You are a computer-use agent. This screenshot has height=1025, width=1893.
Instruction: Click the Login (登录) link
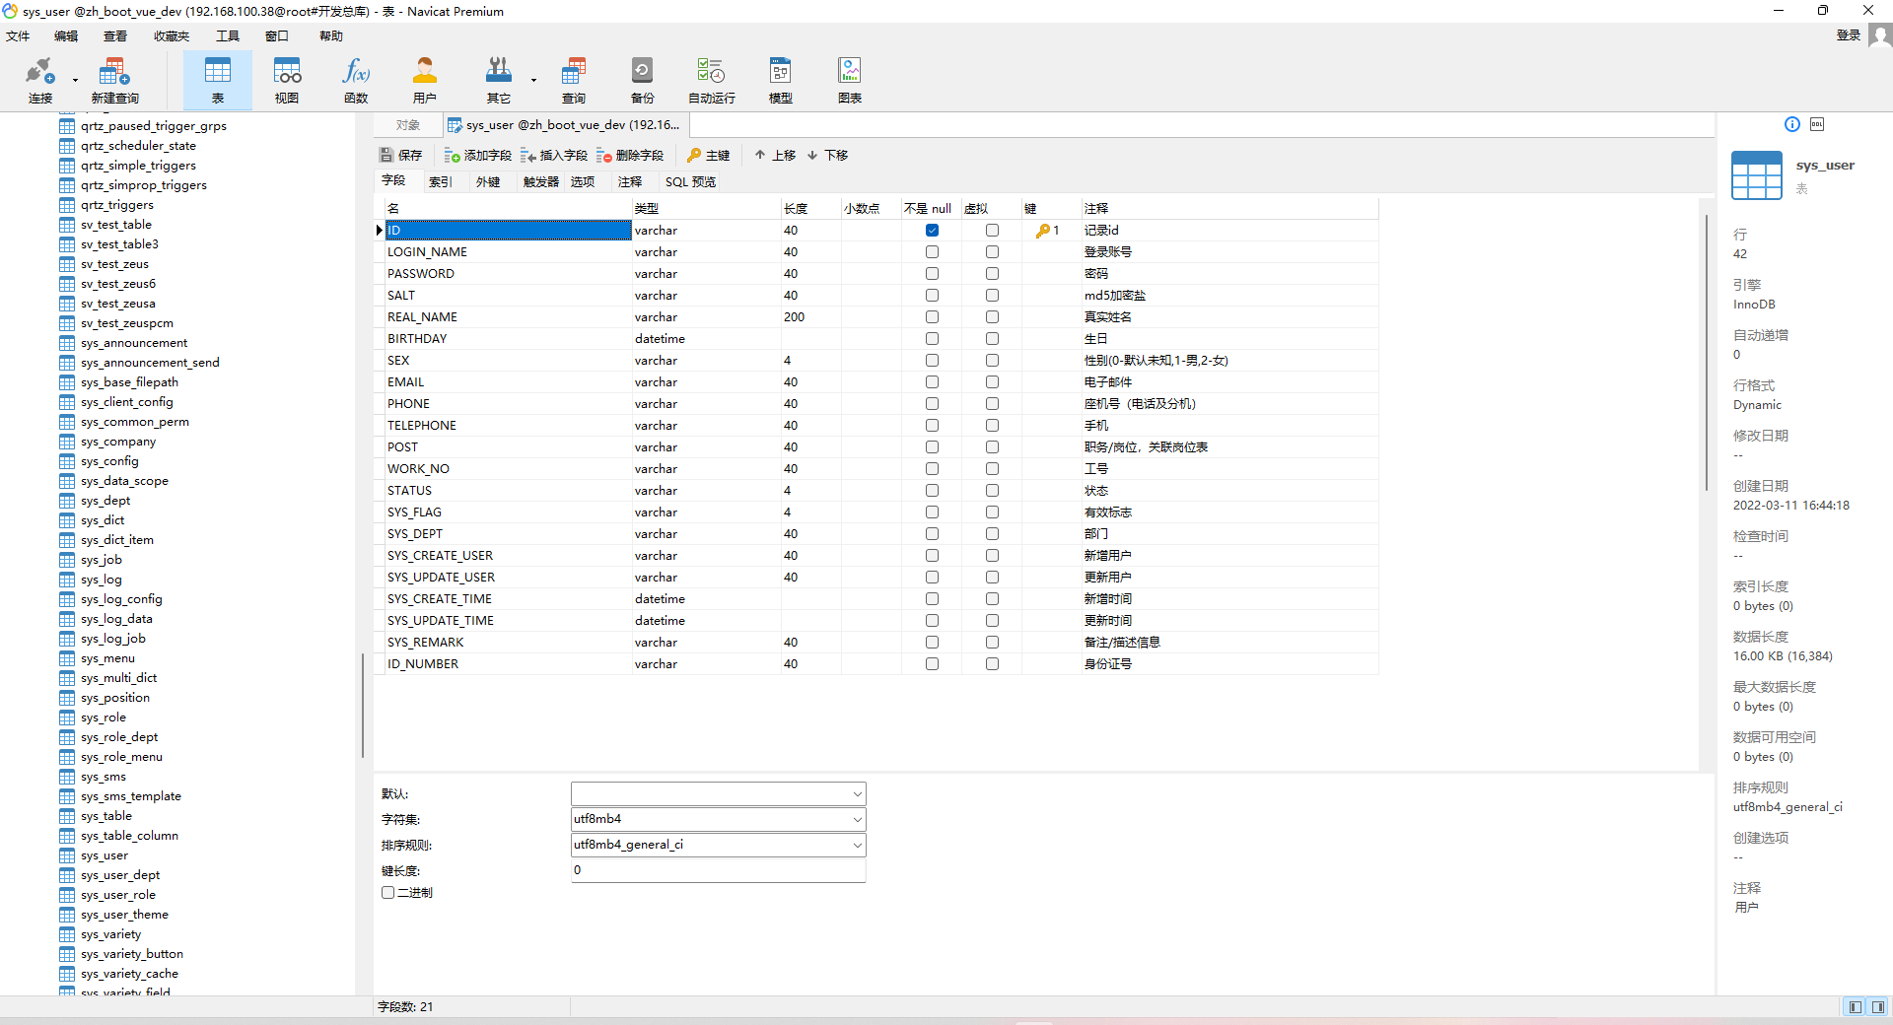click(1848, 35)
